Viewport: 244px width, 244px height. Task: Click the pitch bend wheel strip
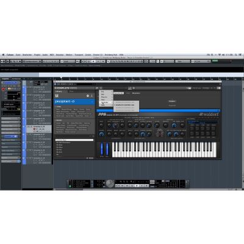click(x=102, y=149)
